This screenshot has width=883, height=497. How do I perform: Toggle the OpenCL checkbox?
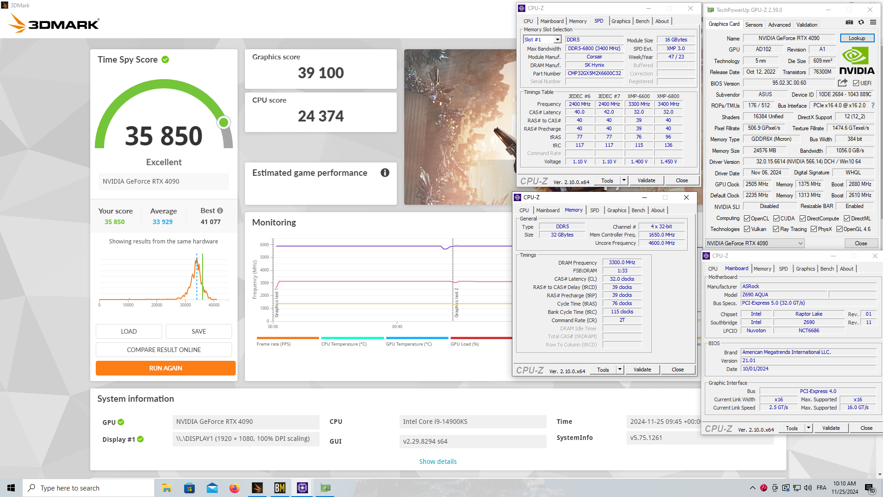point(747,219)
